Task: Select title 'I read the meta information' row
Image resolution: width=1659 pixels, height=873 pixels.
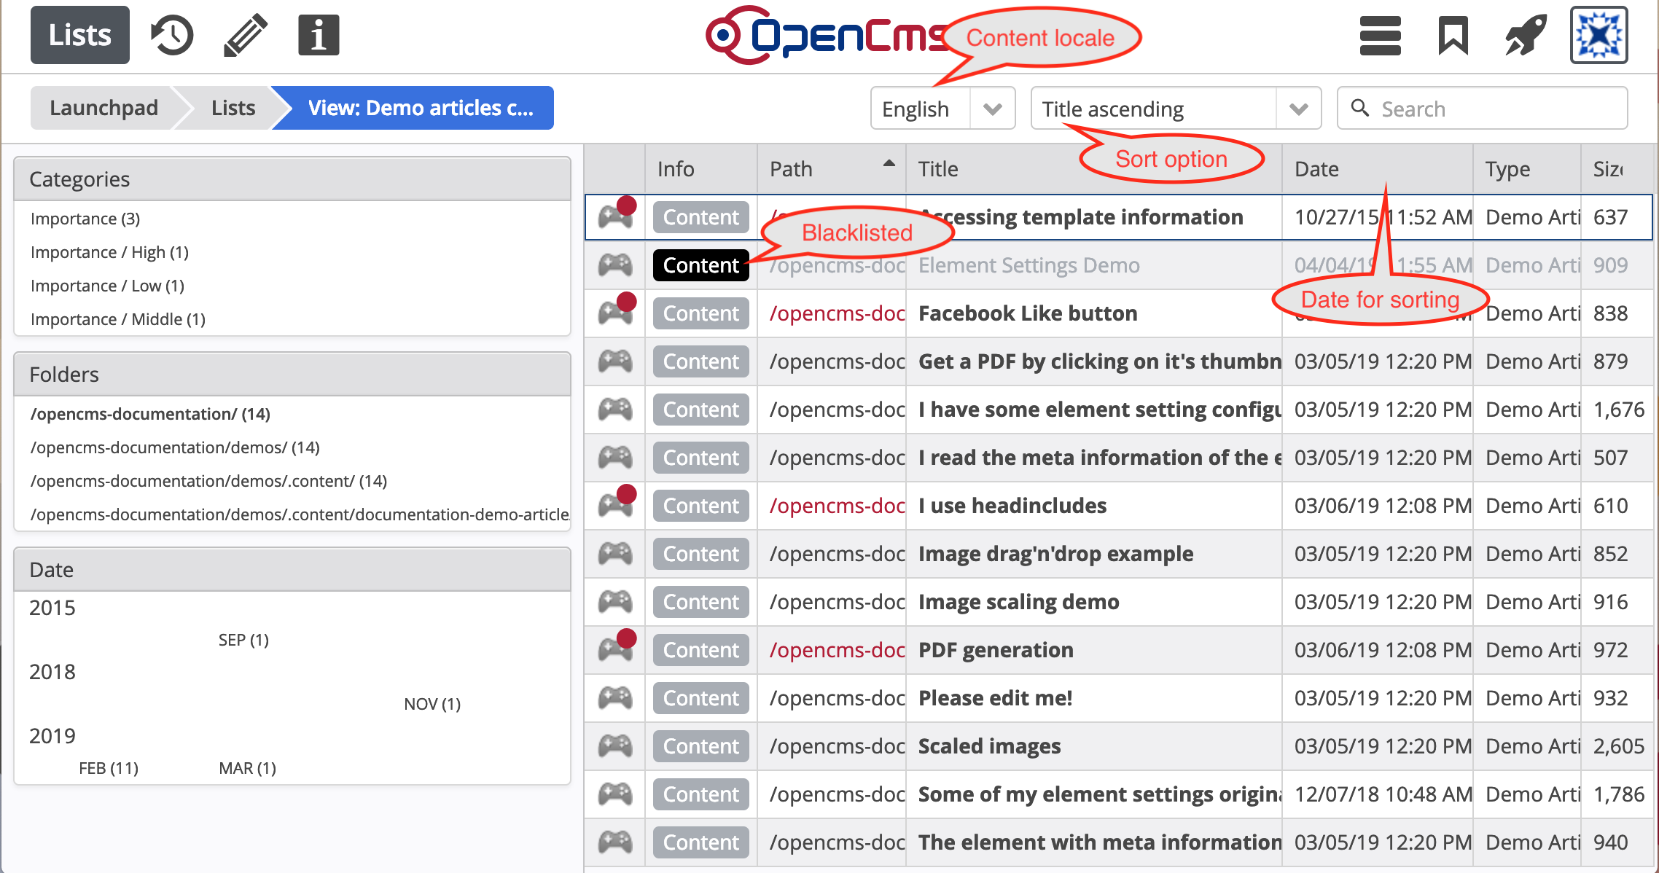Action: (x=1099, y=458)
